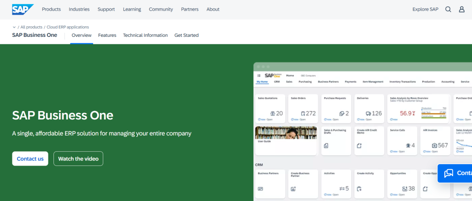
Task: Click the A/R Invoices tile icon
Action: click(x=434, y=145)
